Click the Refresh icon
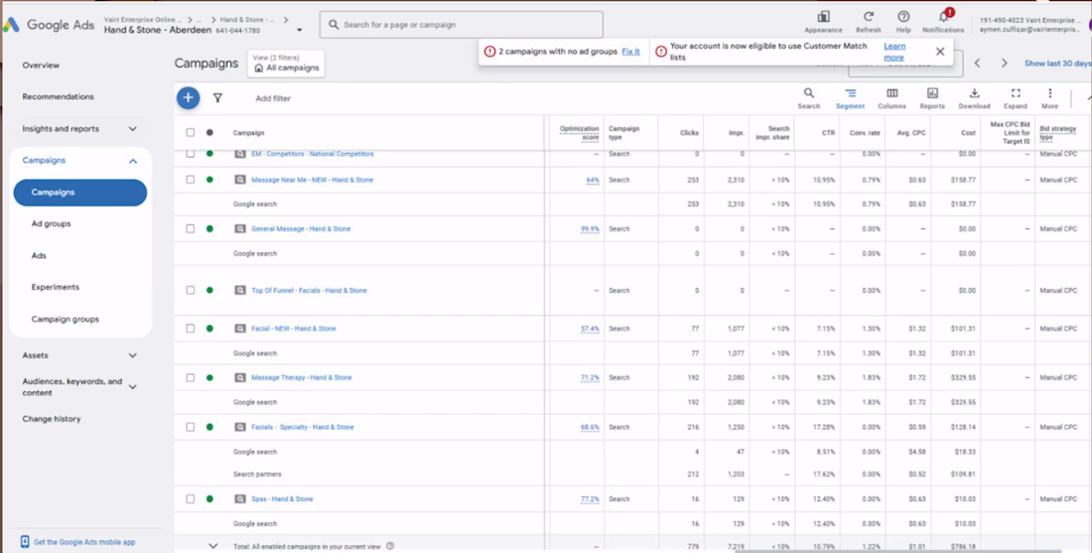Viewport: 1092px width, 553px height. [869, 17]
